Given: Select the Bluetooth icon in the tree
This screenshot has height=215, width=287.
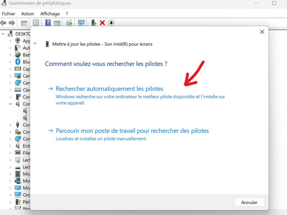Looking at the screenshot, I should (x=18, y=62).
